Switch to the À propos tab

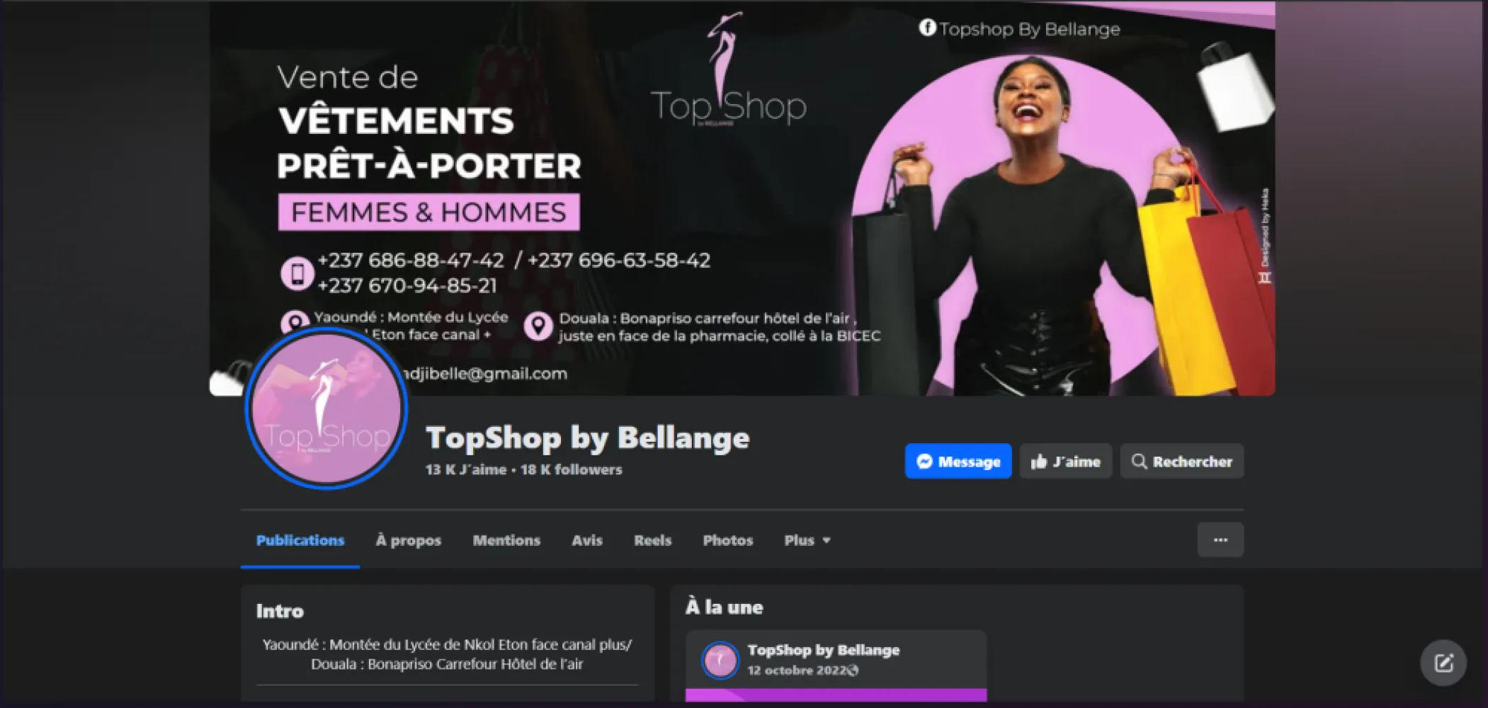tap(408, 540)
